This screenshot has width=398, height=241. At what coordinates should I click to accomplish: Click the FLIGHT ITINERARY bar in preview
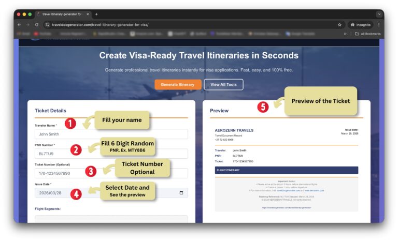pos(287,170)
